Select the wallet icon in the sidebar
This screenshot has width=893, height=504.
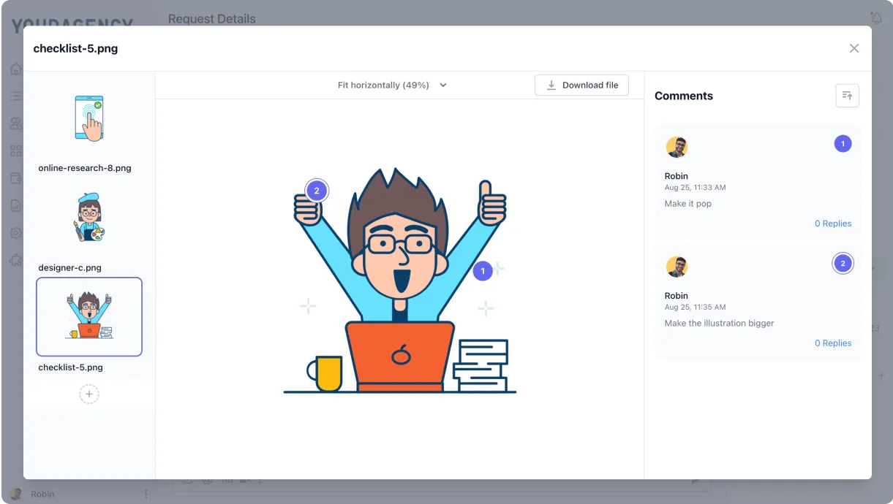coord(16,177)
